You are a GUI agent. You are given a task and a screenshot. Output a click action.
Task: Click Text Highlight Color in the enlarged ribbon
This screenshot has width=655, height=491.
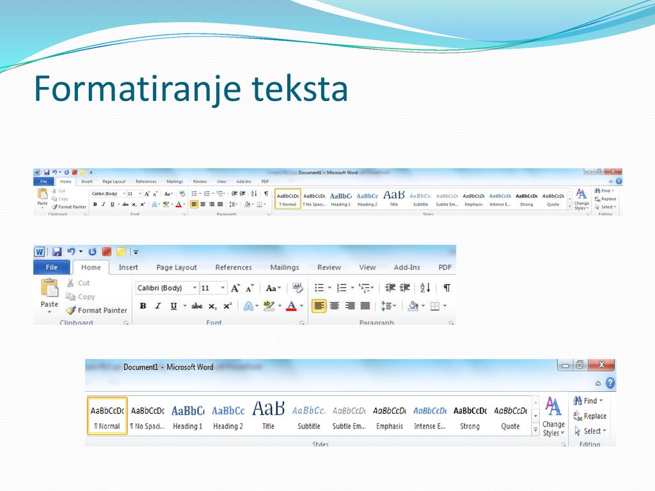(x=269, y=306)
